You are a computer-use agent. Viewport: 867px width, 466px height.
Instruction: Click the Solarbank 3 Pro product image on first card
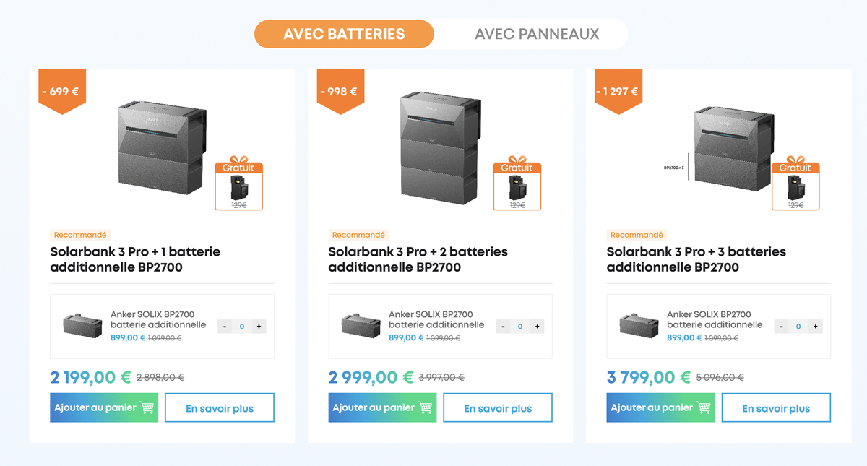click(x=160, y=148)
